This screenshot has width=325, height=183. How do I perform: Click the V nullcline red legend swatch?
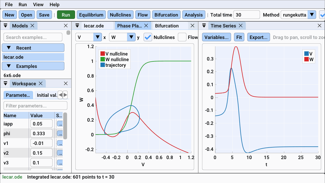(103, 54)
